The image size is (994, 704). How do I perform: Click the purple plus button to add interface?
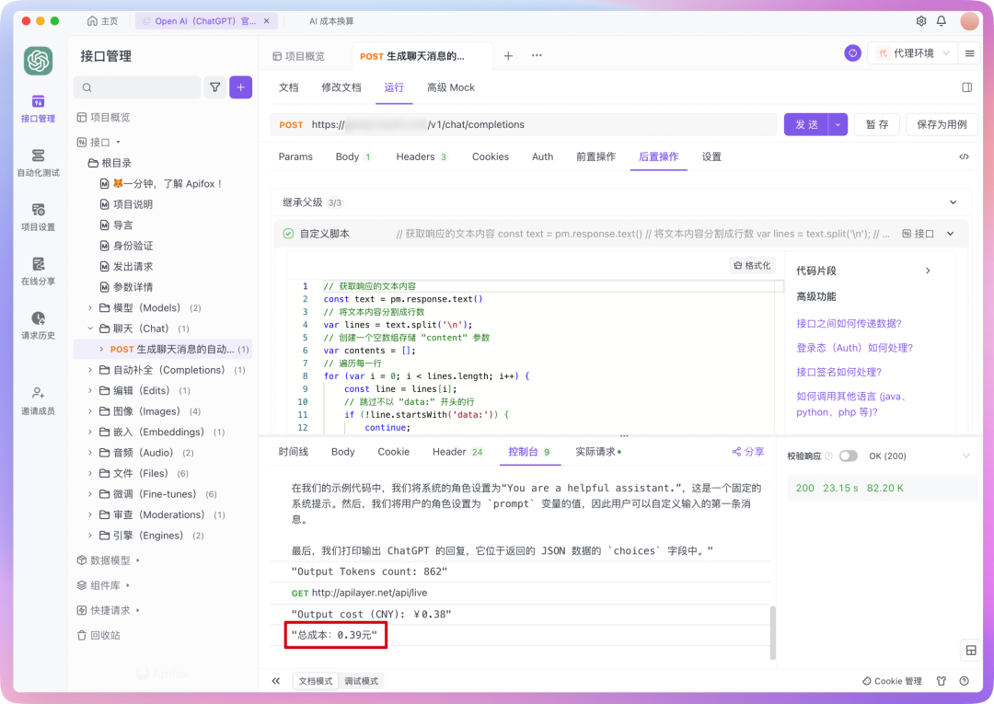240,87
